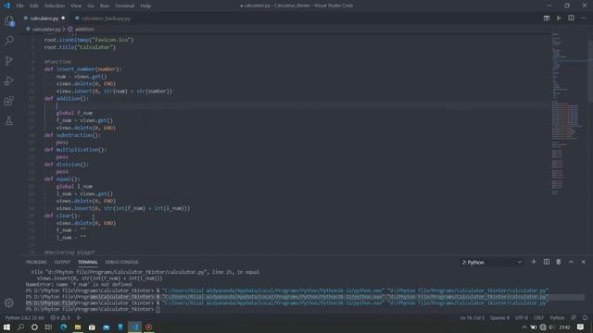The height and width of the screenshot is (333, 593).
Task: Click the red screen recorder taskbar icon
Action: click(148, 327)
